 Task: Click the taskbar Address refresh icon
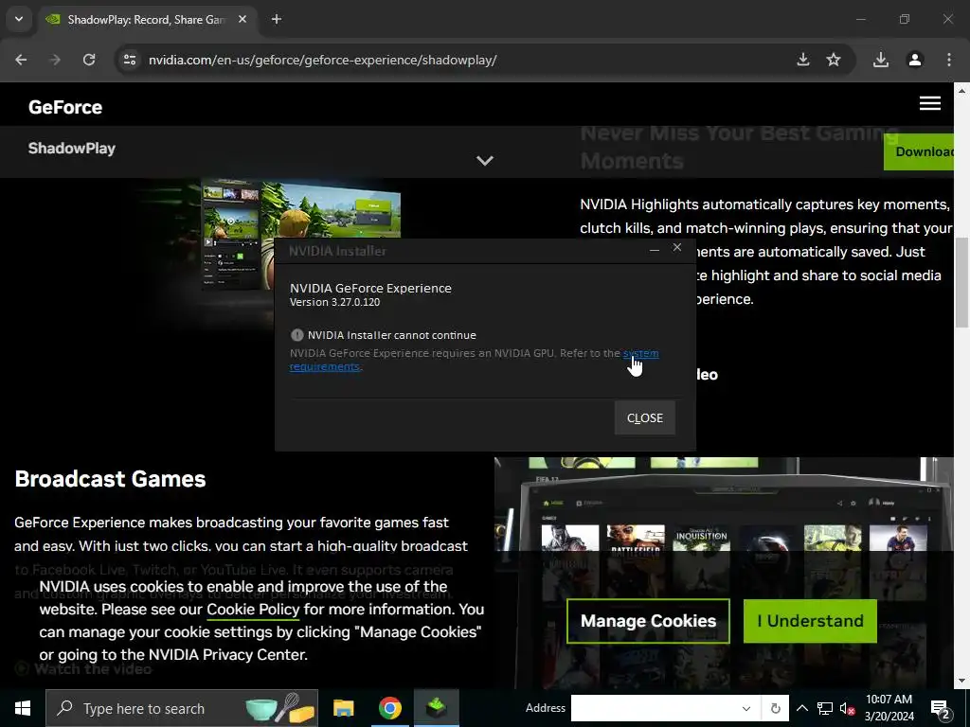[775, 708]
